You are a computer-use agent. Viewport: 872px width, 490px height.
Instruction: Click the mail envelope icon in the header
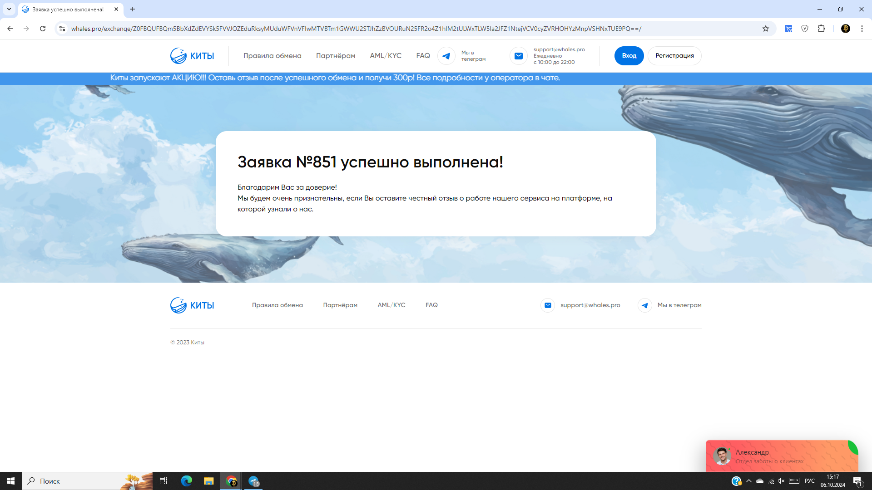coord(518,56)
